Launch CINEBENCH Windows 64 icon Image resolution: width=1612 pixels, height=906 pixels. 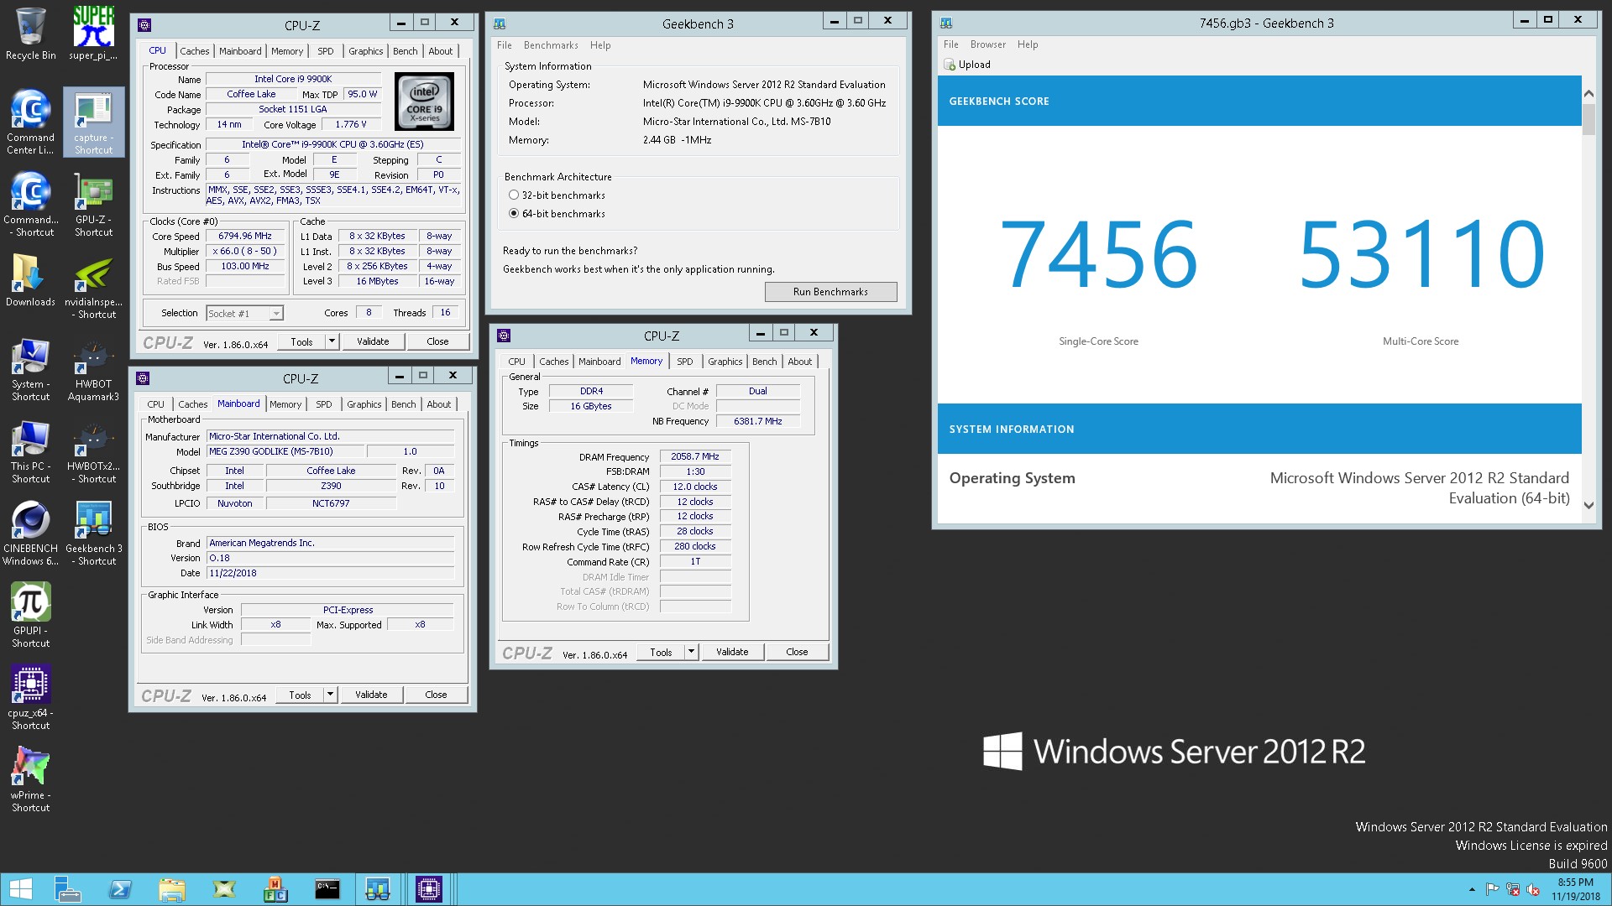point(31,534)
